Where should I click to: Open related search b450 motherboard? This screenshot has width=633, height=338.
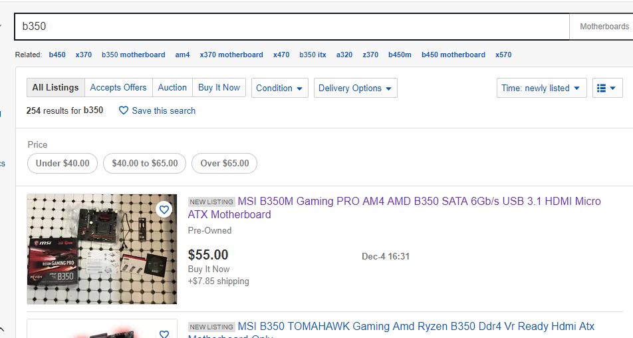click(453, 55)
